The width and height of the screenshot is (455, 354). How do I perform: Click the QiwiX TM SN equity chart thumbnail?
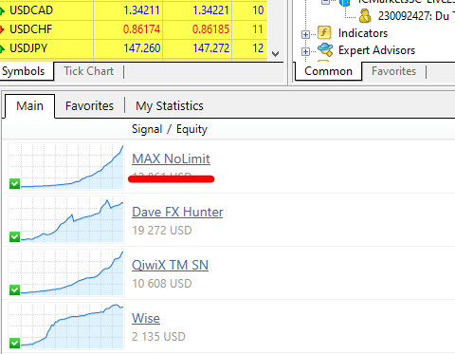pos(66,272)
